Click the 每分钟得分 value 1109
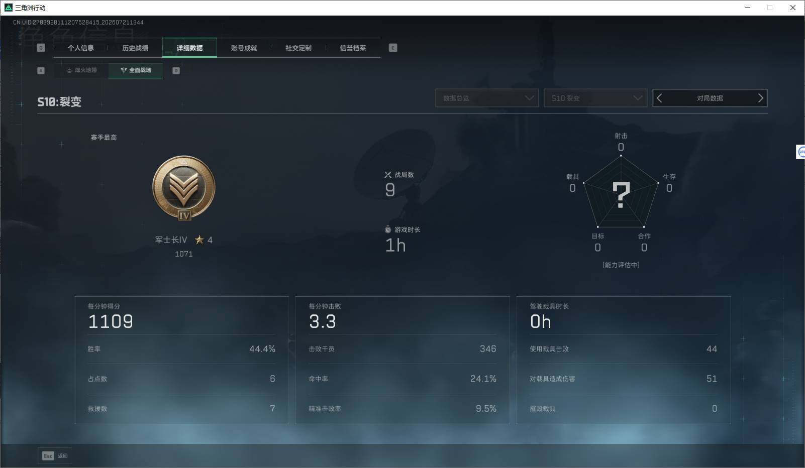Viewport: 805px width, 468px height. 111,321
